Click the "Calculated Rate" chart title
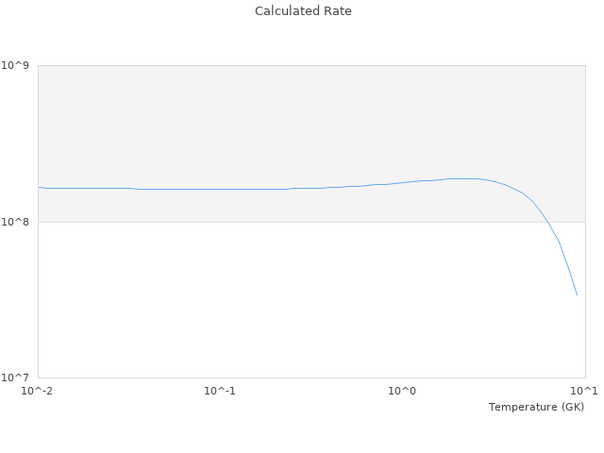Viewport: 604px width, 453px height. pos(302,11)
